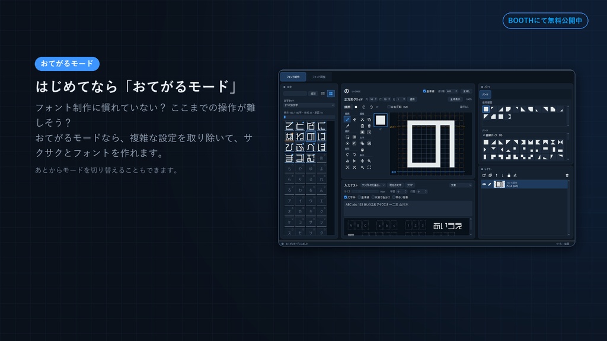Move layer up with up arrow
607x341 pixels.
click(496, 175)
